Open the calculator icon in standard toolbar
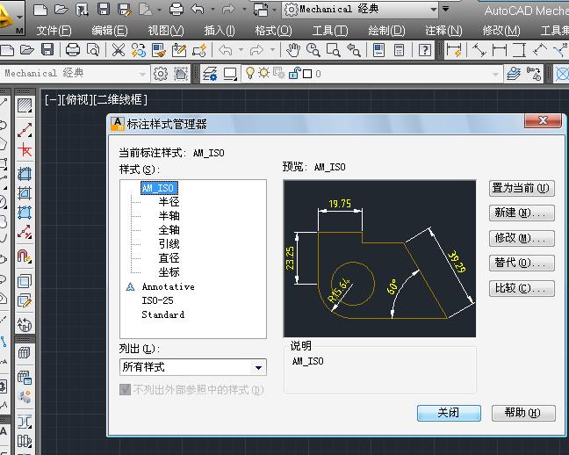 point(400,50)
